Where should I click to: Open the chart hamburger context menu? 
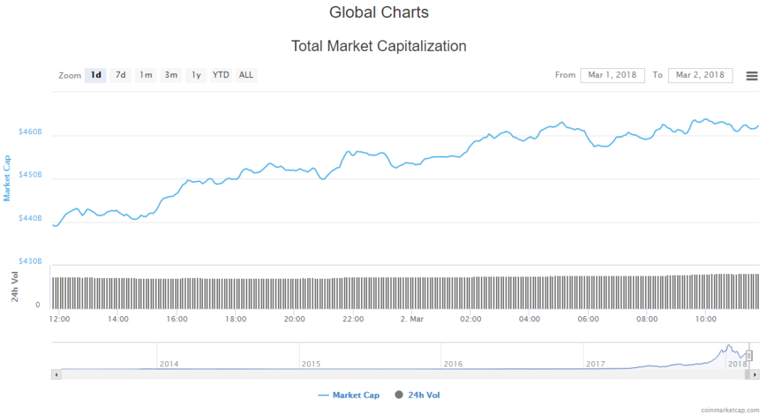coord(751,75)
